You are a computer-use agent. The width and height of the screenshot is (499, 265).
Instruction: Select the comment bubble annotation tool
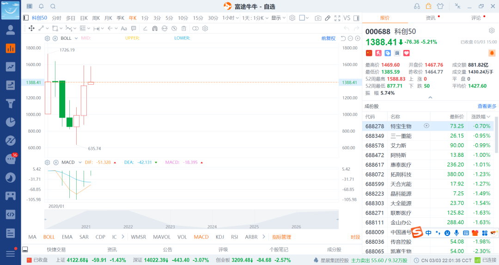(x=134, y=28)
